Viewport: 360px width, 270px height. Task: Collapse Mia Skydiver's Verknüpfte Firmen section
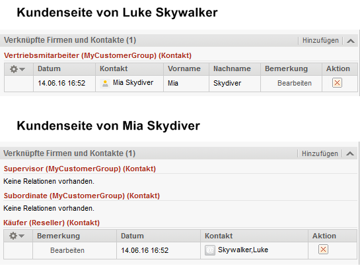(x=350, y=153)
